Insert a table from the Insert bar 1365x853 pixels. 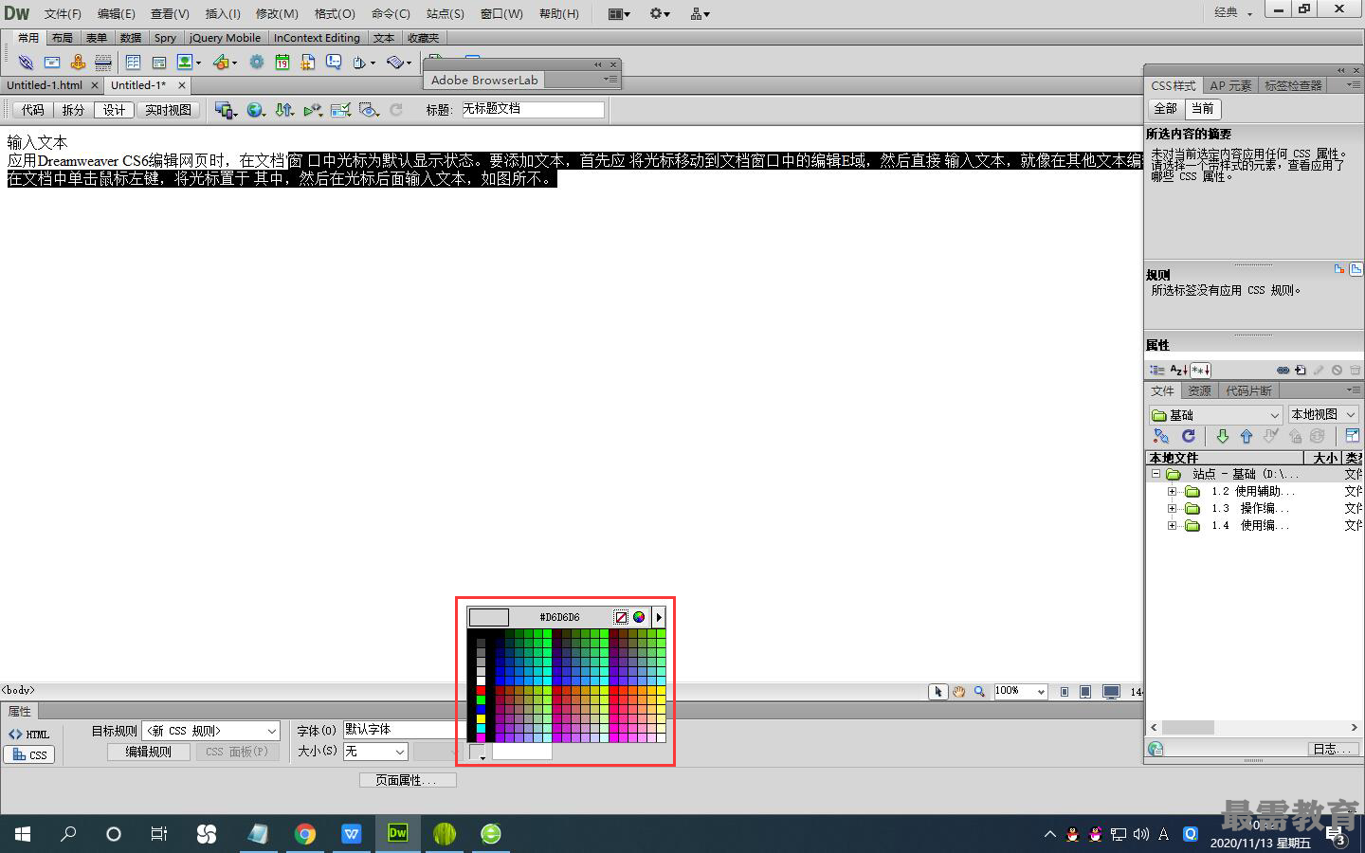(x=133, y=63)
